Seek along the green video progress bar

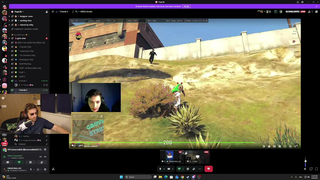click(161, 142)
